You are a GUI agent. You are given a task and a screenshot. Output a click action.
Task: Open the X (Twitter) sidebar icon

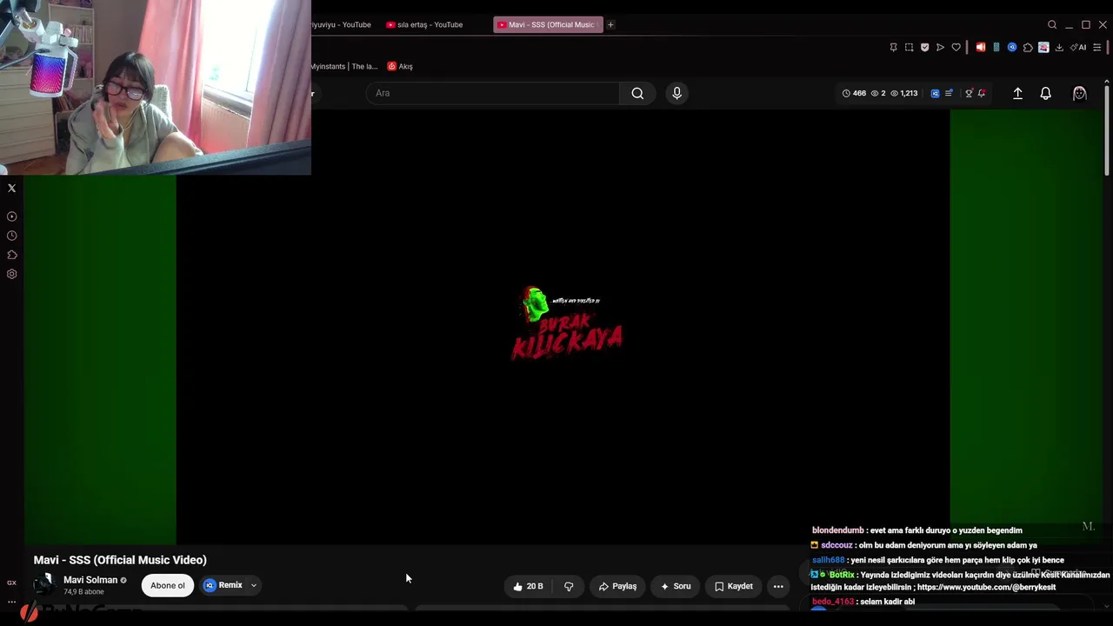[11, 188]
